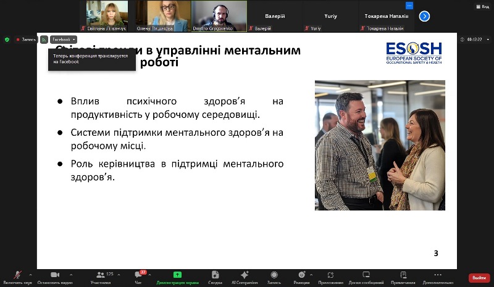Click the bullet text 'Роль керівництва в підтримці'
Viewport: 494px width, 287px height.
coord(177,170)
